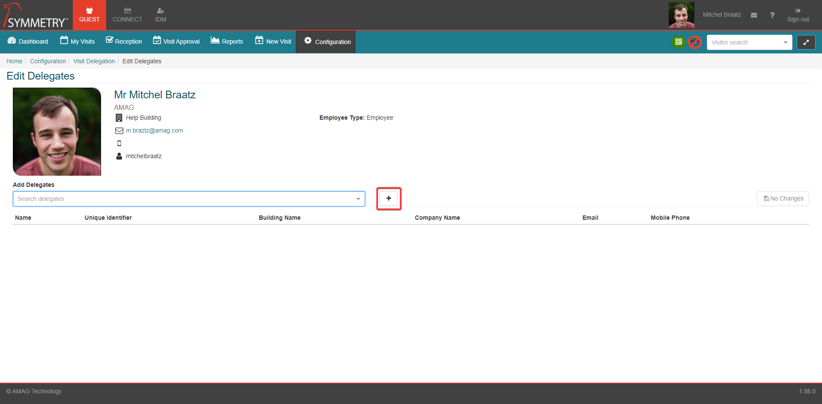Image resolution: width=822 pixels, height=404 pixels.
Task: Click the Mitchel Braatz header avatar
Action: (x=682, y=15)
